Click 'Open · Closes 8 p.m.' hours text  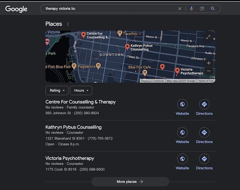63,144
